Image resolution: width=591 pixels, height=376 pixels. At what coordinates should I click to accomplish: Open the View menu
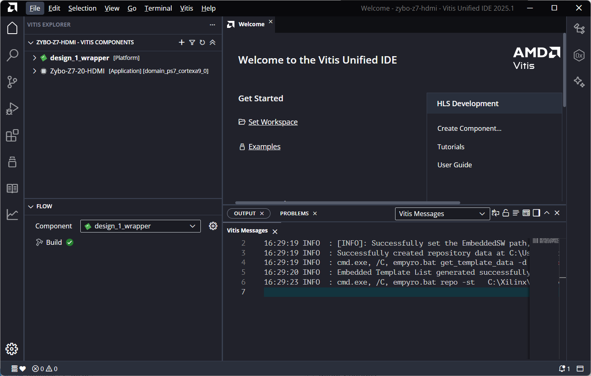point(112,8)
